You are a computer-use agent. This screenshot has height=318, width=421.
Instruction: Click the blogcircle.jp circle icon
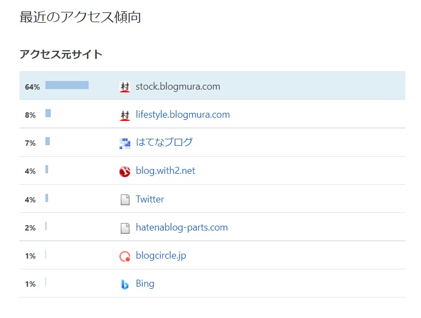(125, 256)
